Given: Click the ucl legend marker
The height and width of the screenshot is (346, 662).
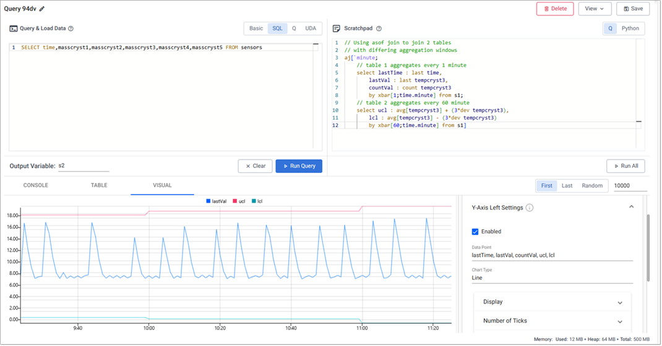Looking at the screenshot, I should (x=235, y=201).
